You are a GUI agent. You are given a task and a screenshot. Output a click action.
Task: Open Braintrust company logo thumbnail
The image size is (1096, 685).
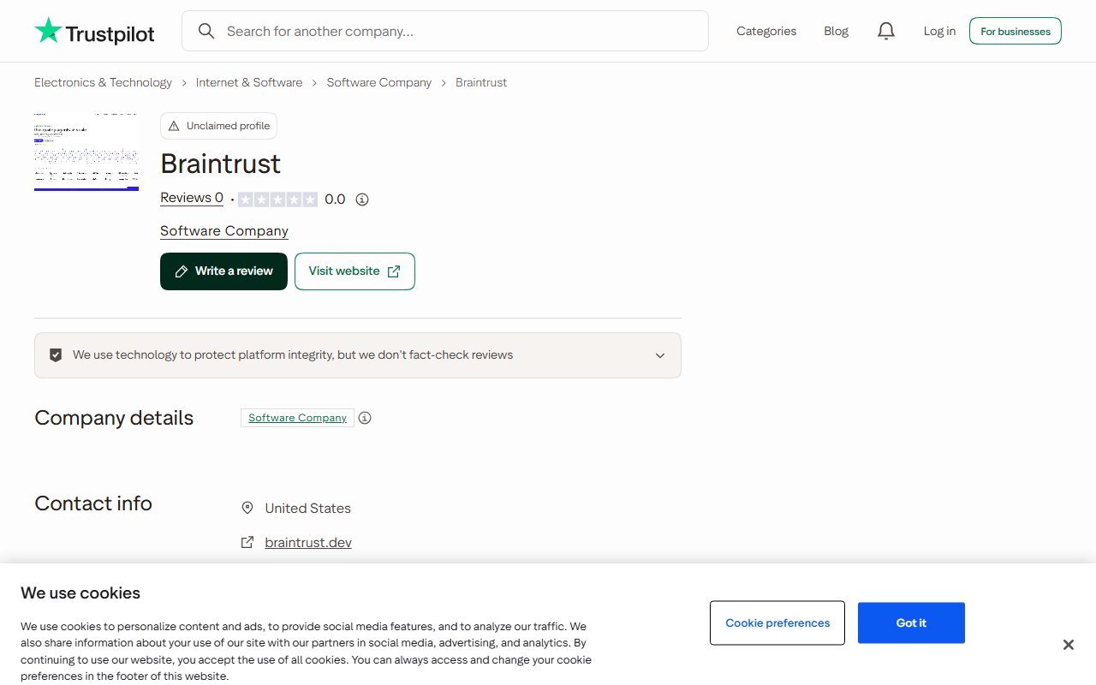pos(86,152)
